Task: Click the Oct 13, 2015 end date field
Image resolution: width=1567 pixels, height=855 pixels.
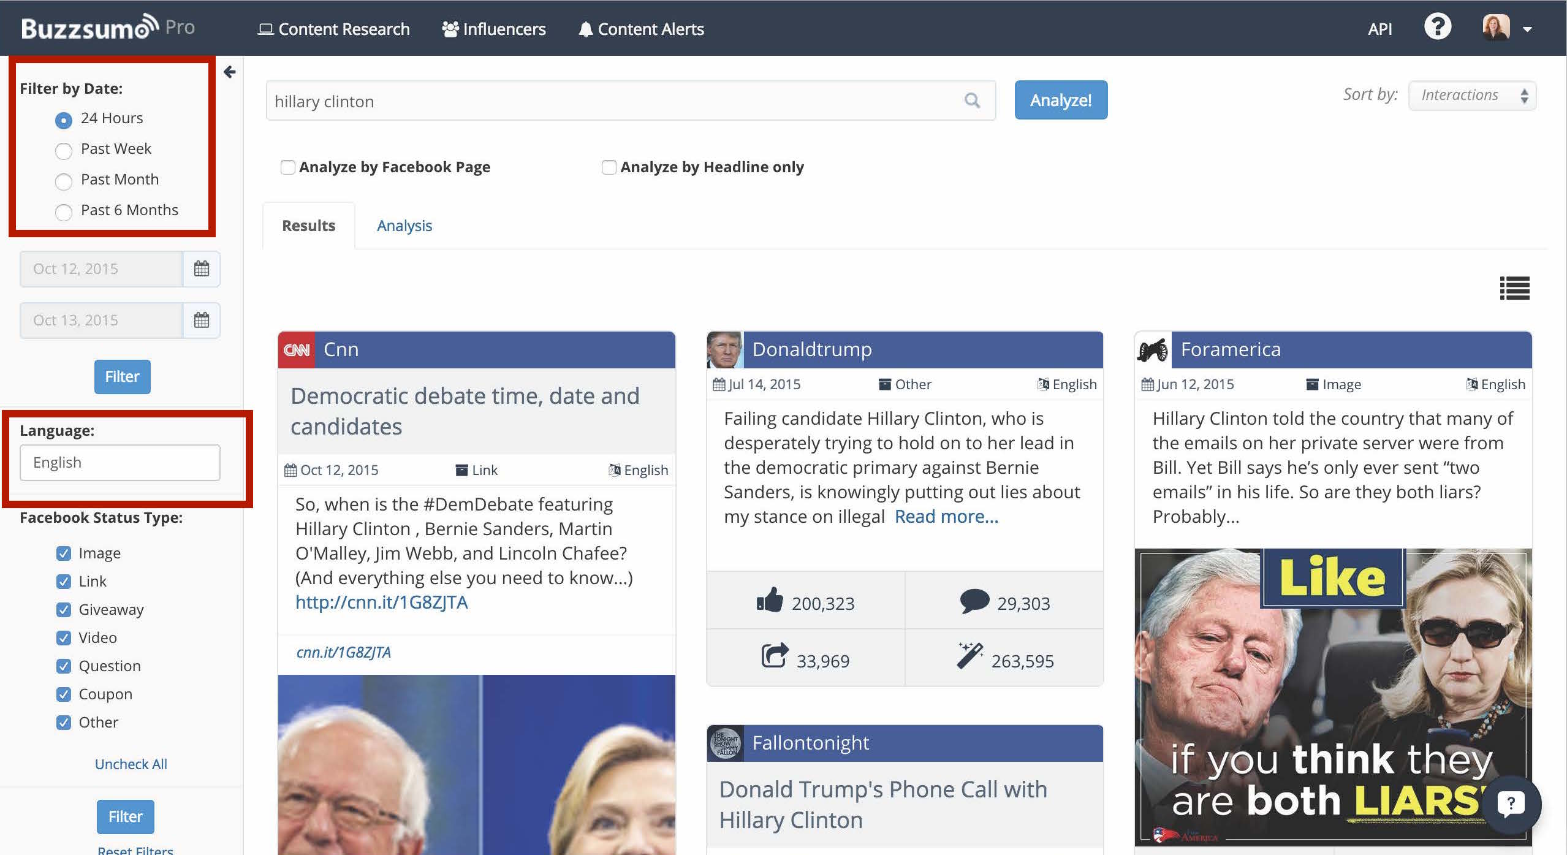Action: click(x=102, y=320)
